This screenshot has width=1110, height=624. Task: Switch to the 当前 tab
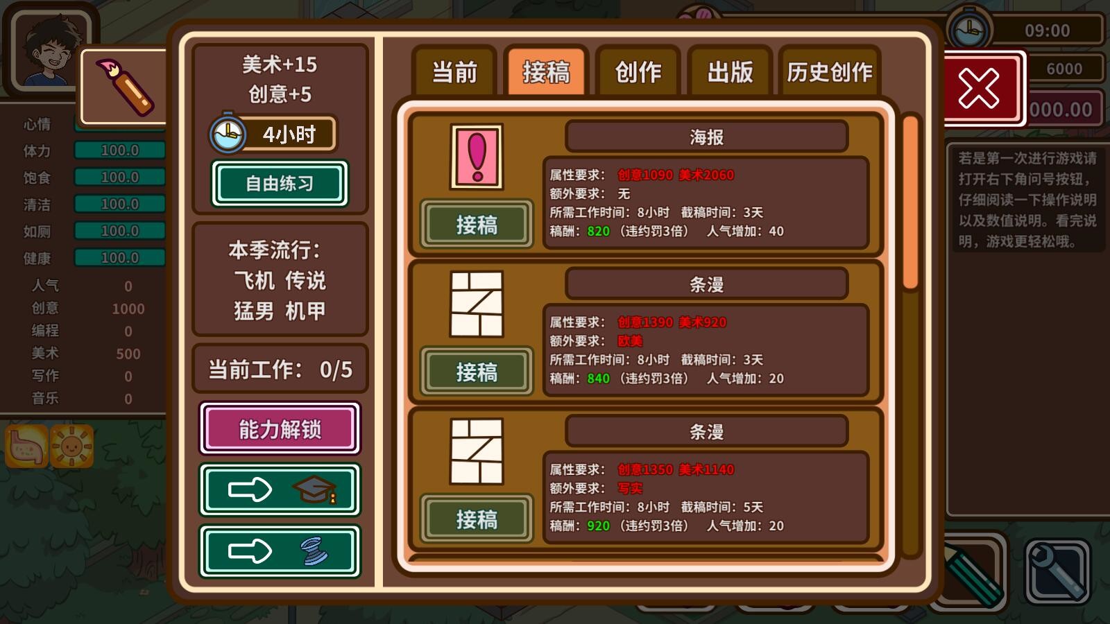click(x=454, y=72)
